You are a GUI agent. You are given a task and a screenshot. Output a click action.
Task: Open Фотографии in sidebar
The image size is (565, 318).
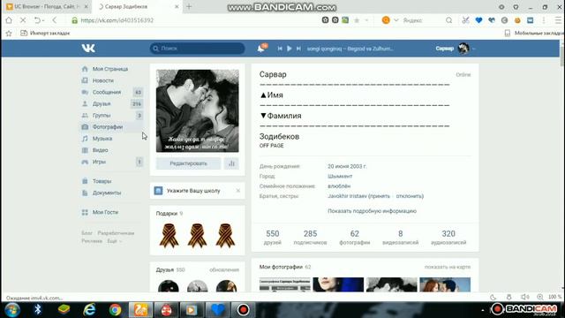tap(108, 127)
